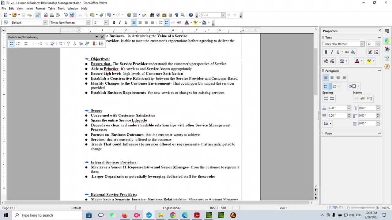
Task: Click the Format Paintbrush icon
Action: (101, 15)
